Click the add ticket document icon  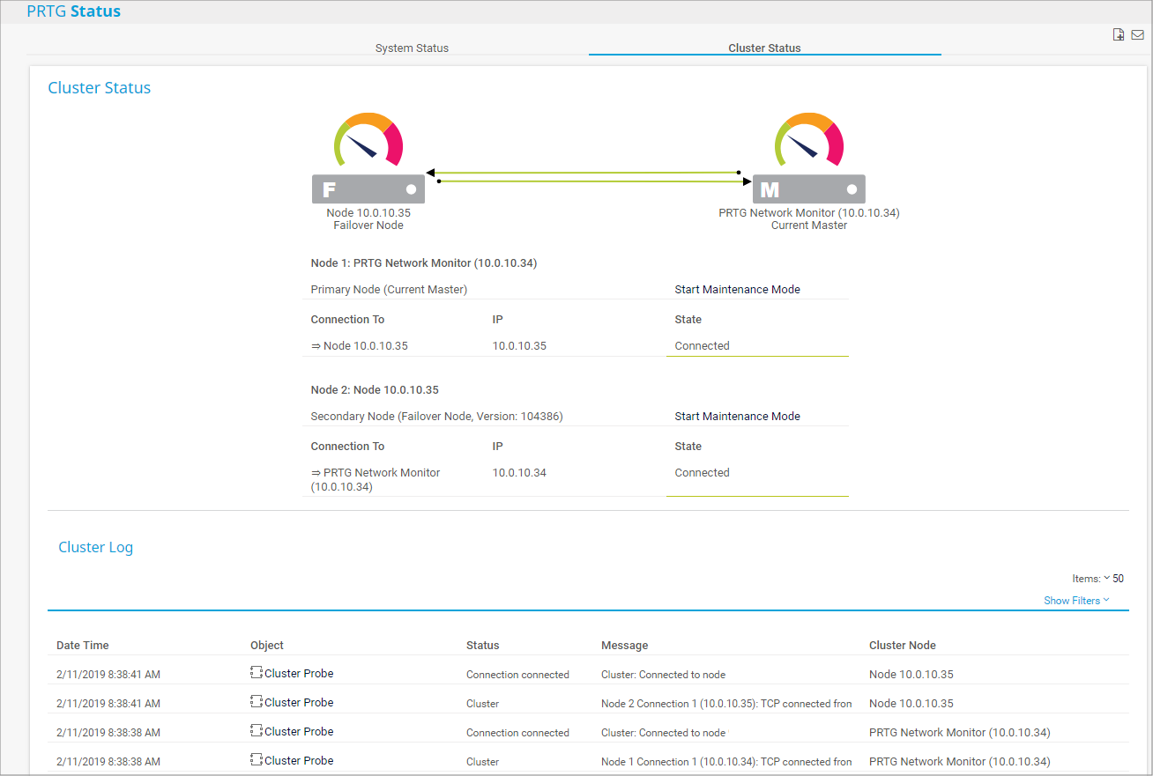tap(1119, 35)
